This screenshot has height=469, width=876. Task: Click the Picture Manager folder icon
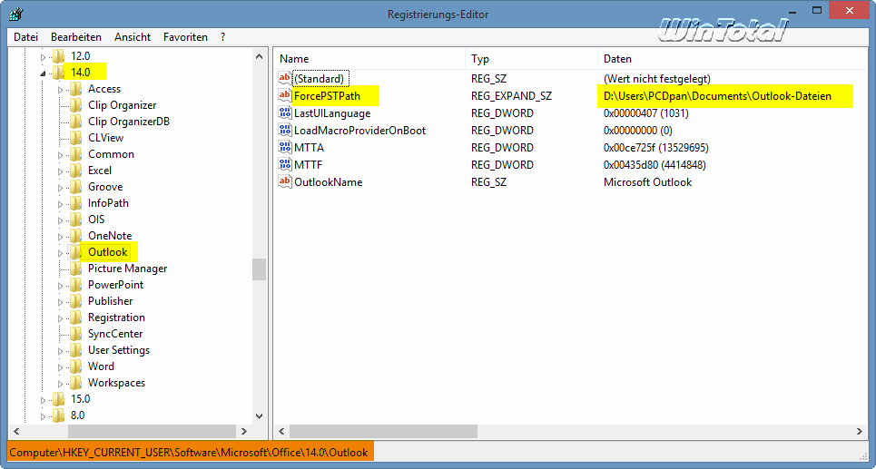pos(75,268)
